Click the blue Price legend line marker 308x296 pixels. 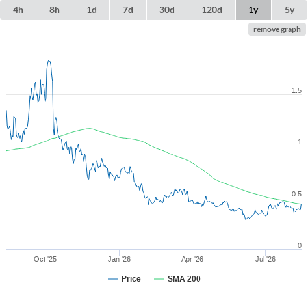pos(113,279)
